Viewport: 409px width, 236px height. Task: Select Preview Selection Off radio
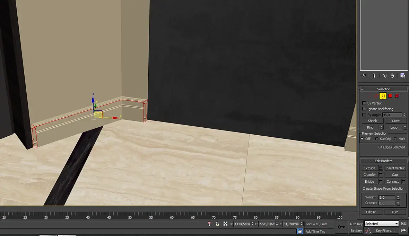[362, 139]
